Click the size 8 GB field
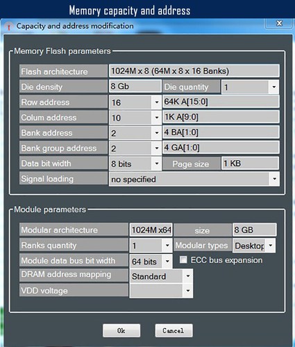This screenshot has width=295, height=347. 254,230
